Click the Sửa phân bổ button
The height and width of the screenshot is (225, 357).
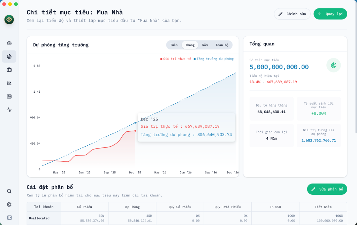click(327, 189)
